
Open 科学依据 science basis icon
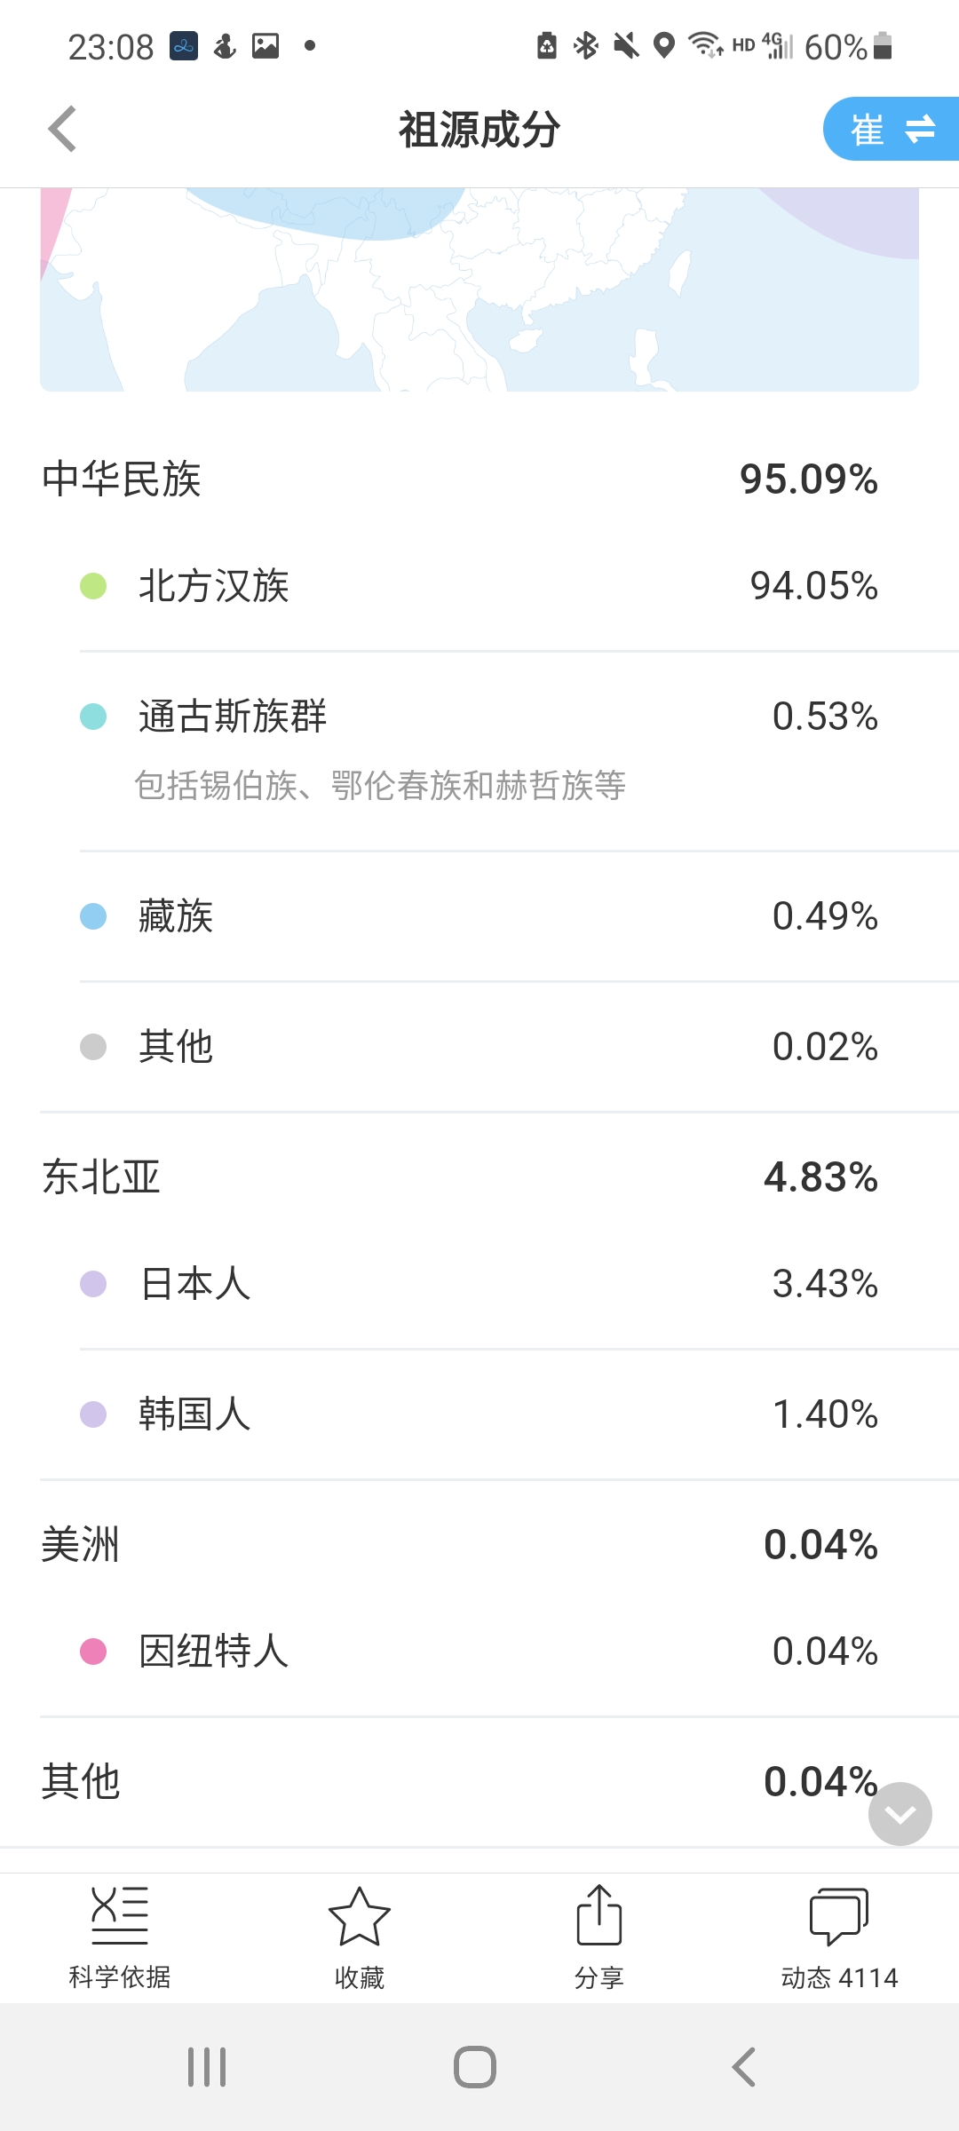[x=120, y=1937]
